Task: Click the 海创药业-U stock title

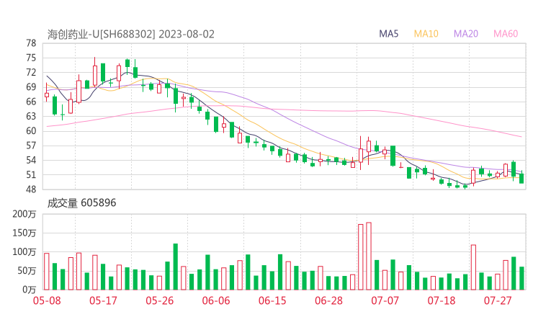Action: pyautogui.click(x=78, y=34)
